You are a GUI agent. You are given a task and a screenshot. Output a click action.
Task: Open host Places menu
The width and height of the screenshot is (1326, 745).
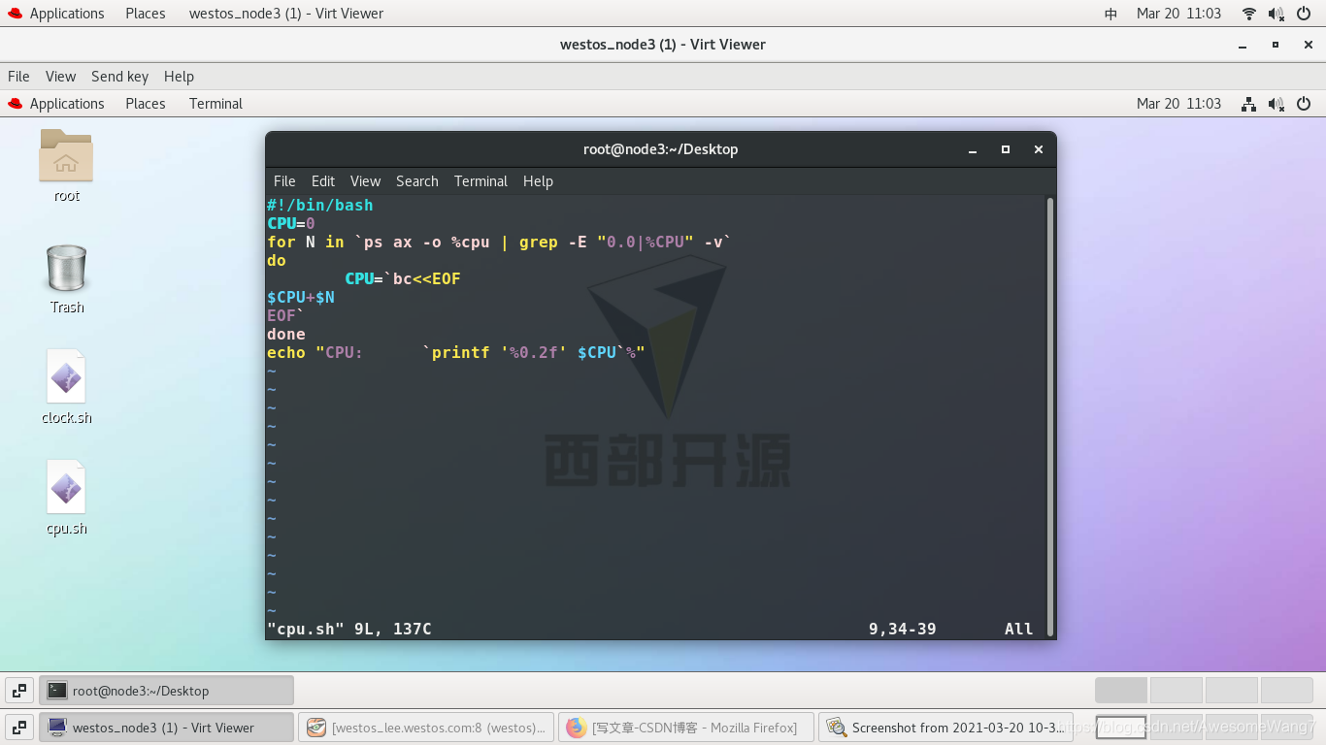tap(146, 14)
